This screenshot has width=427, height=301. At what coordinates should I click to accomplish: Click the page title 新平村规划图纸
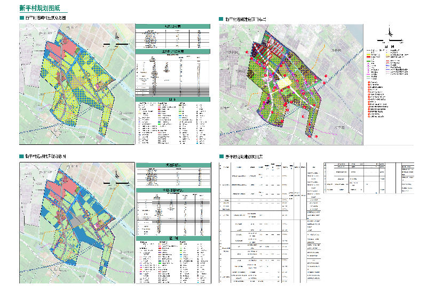point(37,9)
